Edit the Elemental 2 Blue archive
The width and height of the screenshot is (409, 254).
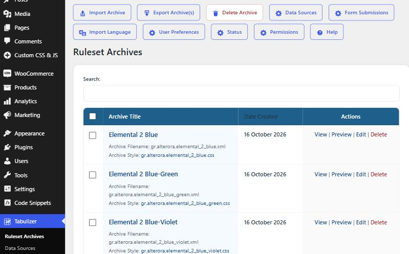click(361, 135)
